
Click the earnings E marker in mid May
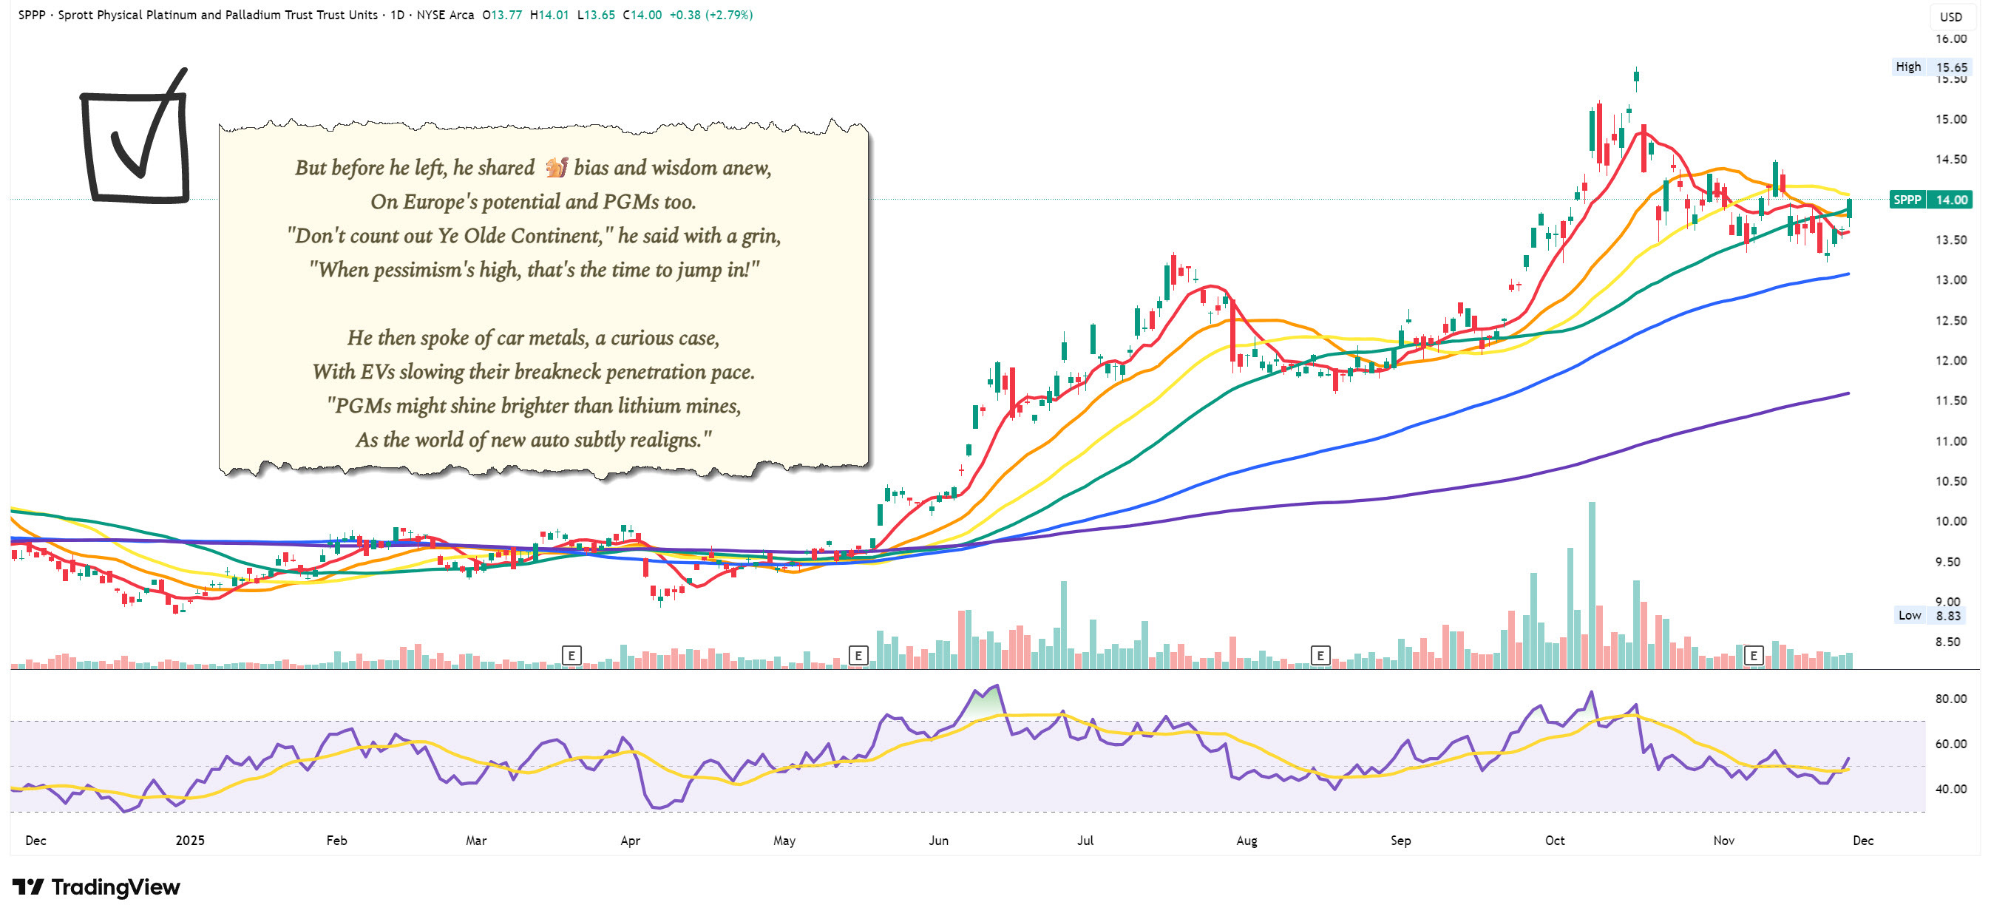coord(858,657)
